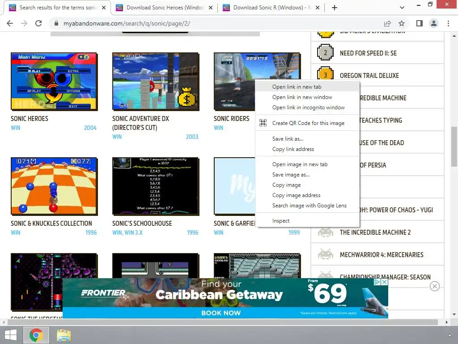
Task: Click Chrome icon in taskbar
Action: click(36, 335)
